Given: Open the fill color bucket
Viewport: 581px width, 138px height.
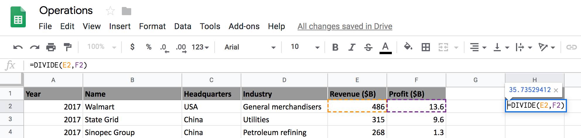Looking at the screenshot, I should (408, 47).
